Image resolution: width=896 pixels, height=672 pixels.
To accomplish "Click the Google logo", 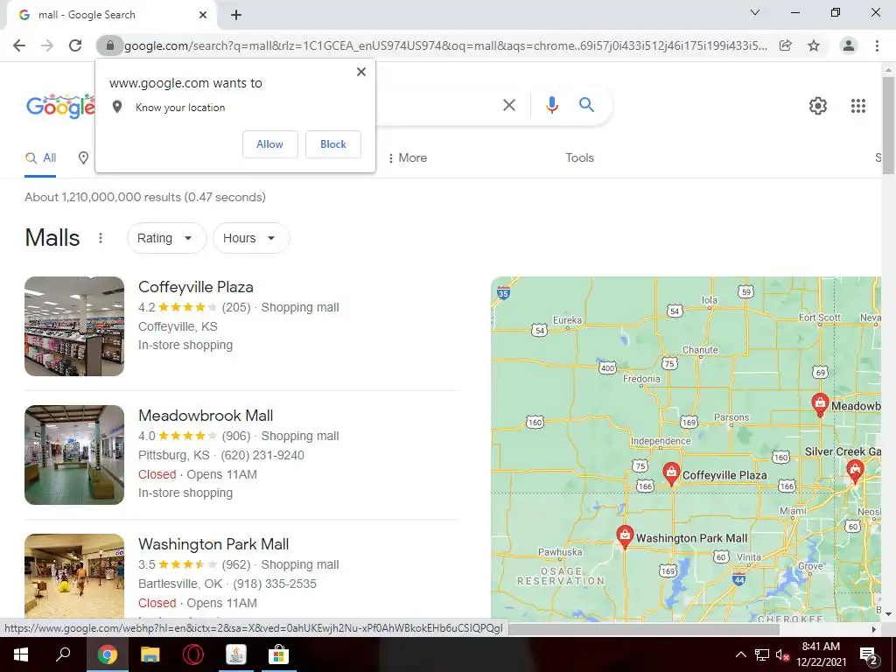I will coord(60,106).
